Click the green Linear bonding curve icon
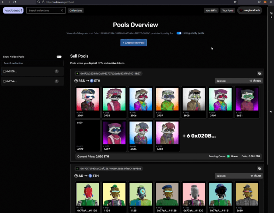Screen dimensions: 274x213 [229, 156]
